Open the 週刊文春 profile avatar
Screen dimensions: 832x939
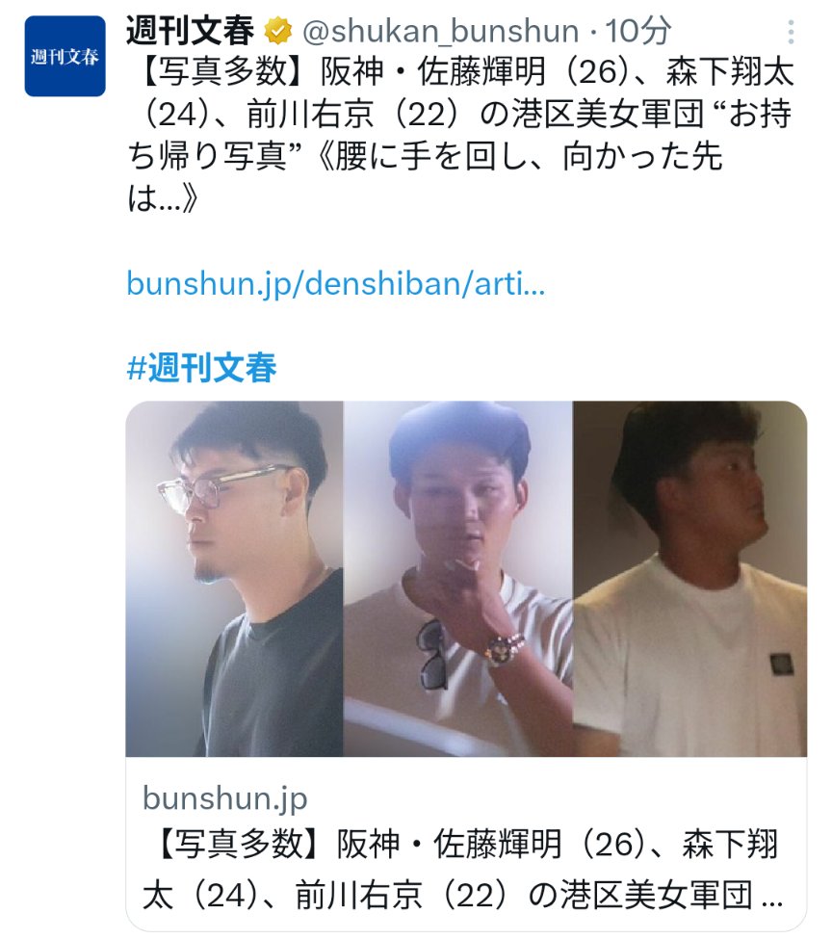coord(65,56)
